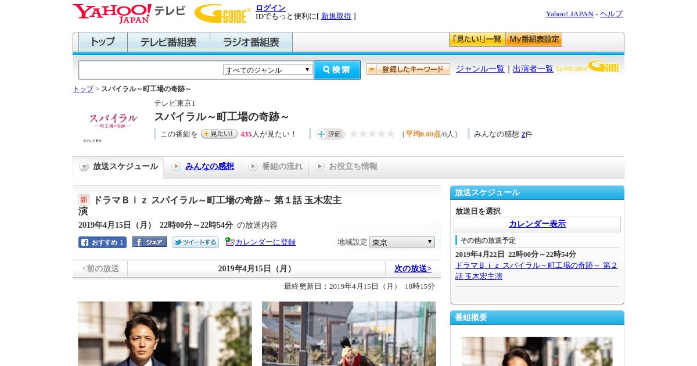Screen dimensions: 697x366
Task: Switch to the テレビ番組表 tab
Action: (168, 42)
